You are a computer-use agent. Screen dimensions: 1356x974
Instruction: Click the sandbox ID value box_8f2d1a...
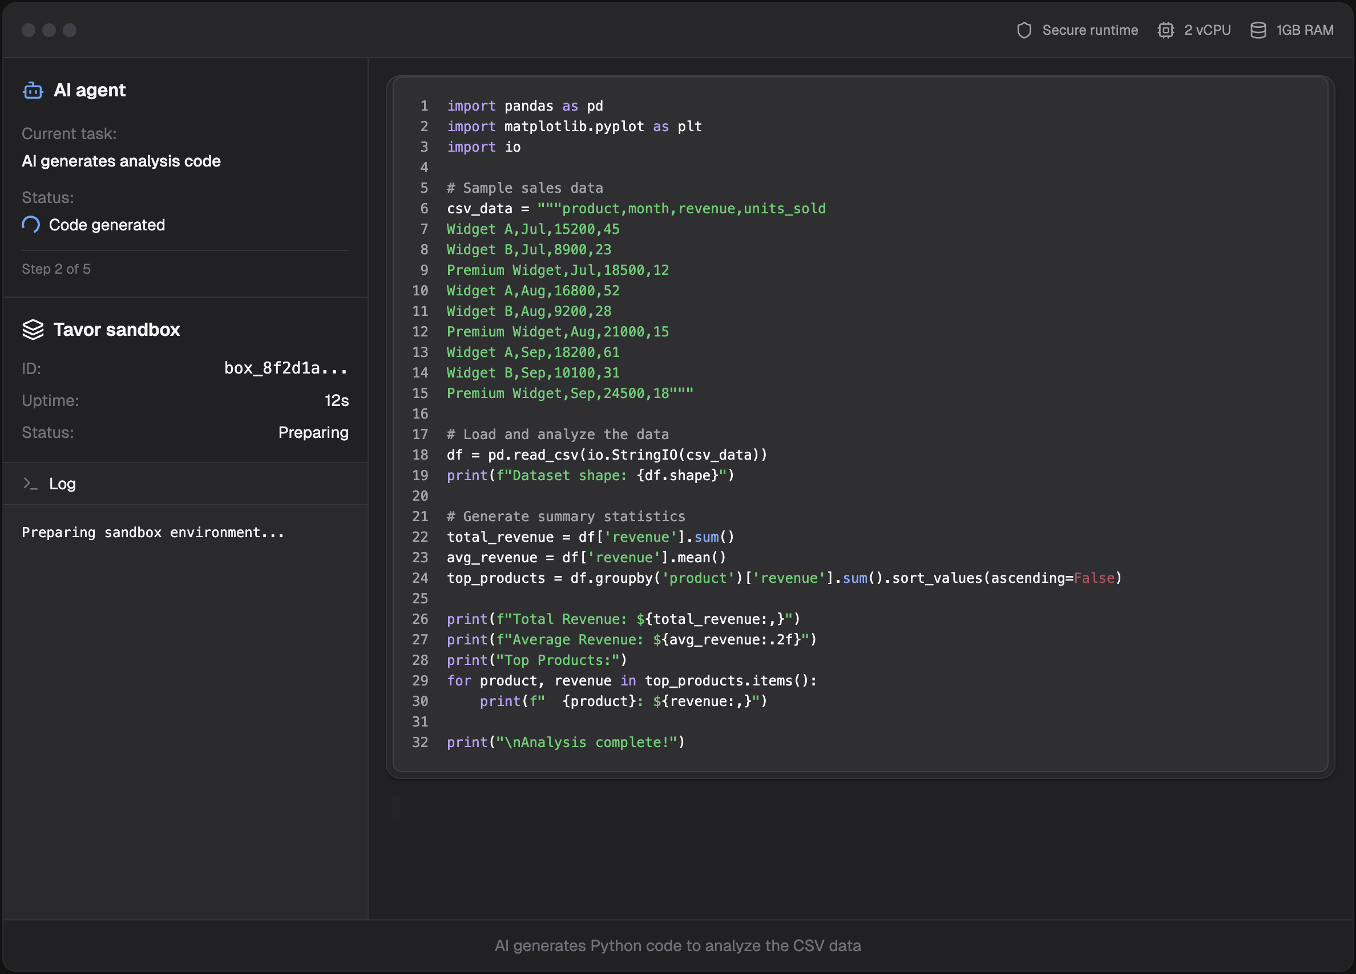pos(286,368)
